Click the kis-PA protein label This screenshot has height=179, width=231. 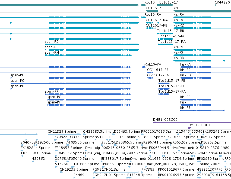pyautogui.click(x=185, y=64)
